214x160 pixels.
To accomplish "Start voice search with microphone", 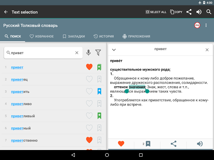I will coord(89,52).
